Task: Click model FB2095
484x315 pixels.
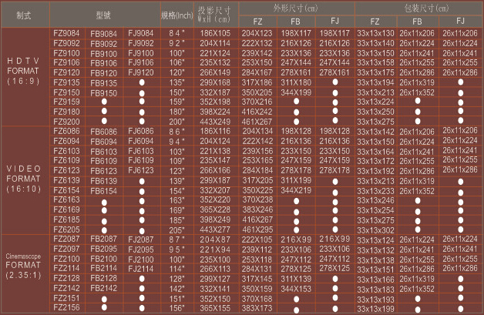Action: tap(104, 249)
